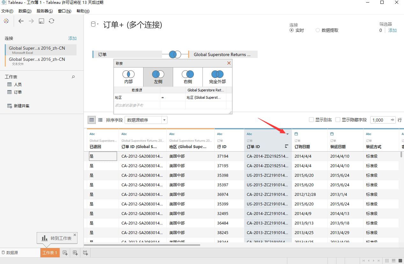Click the 添加 link under 筛选器
404x264 pixels.
[393, 30]
